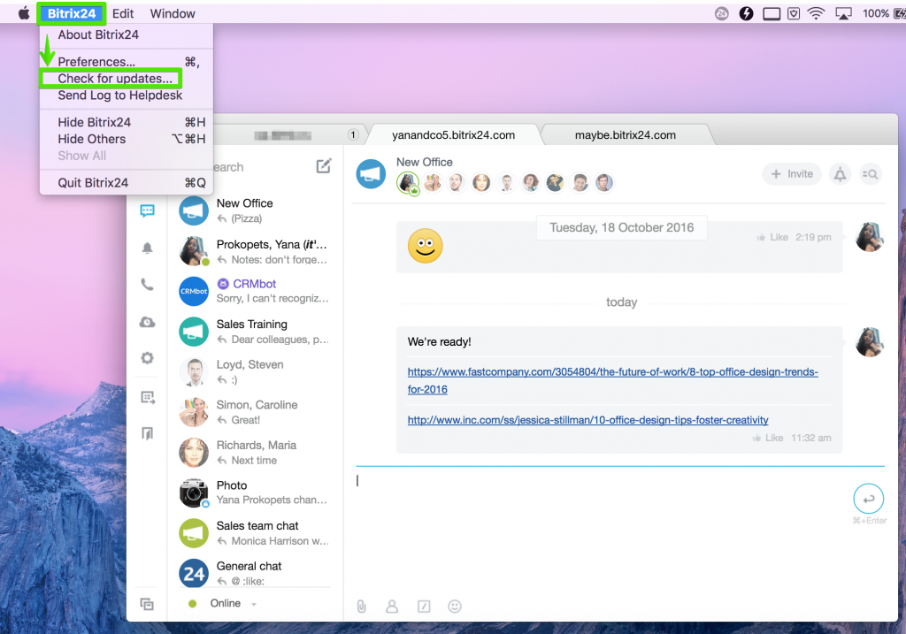Screen dimensions: 906x634
Task: Switch to maybe.bitrix24.com tab
Action: 626,135
